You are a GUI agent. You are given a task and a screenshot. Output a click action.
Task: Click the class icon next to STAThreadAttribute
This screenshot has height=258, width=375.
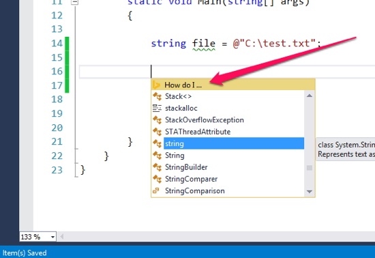[157, 132]
